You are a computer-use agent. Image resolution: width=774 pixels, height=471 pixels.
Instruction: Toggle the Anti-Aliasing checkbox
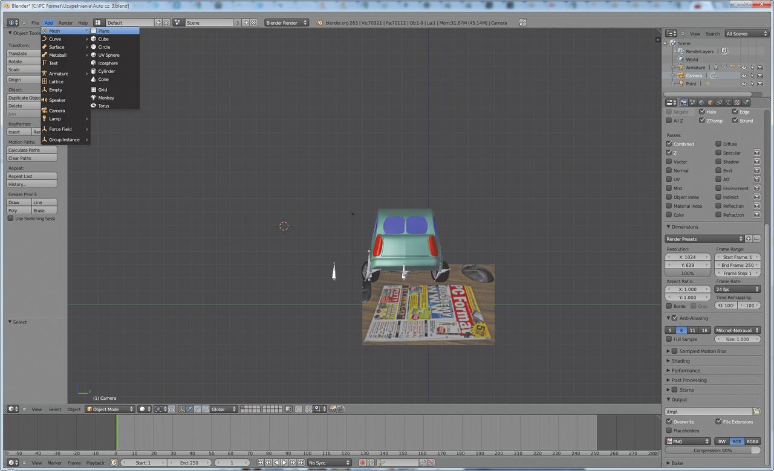(x=675, y=318)
